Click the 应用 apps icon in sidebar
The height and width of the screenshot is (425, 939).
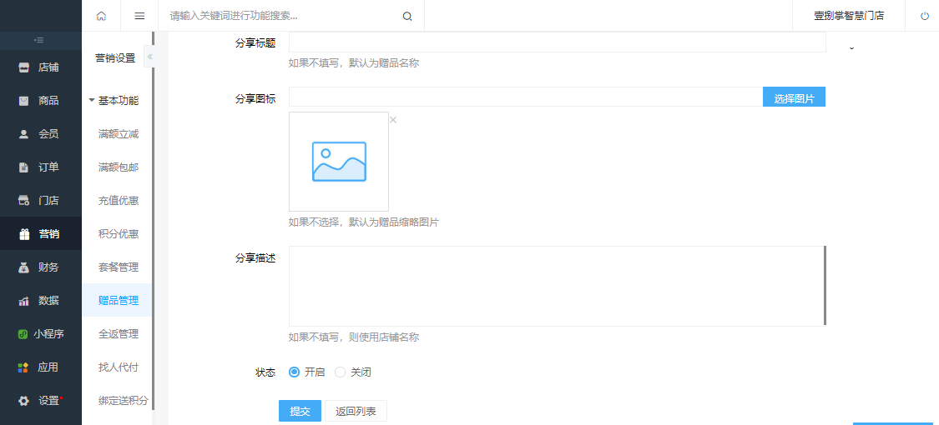coord(23,367)
